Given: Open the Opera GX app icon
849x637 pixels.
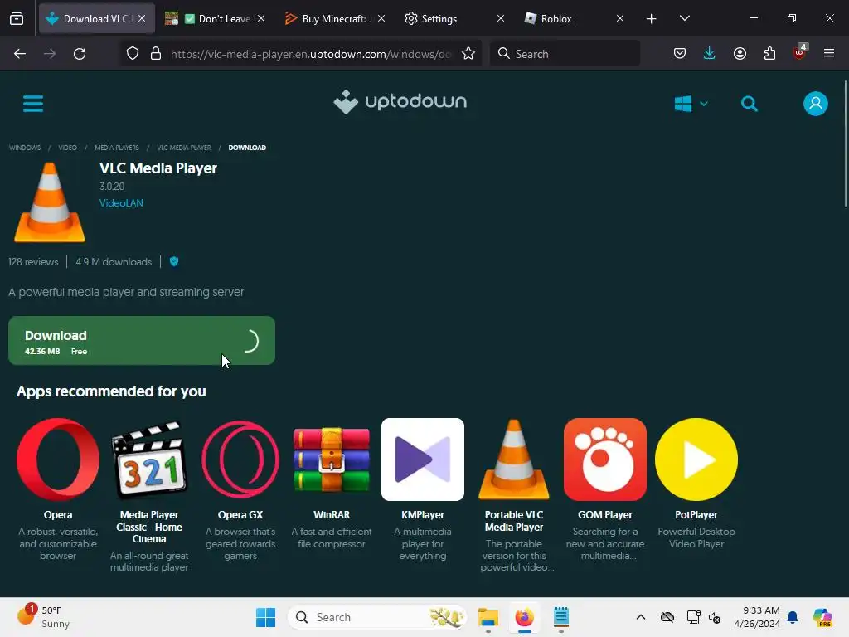Looking at the screenshot, I should tap(240, 460).
